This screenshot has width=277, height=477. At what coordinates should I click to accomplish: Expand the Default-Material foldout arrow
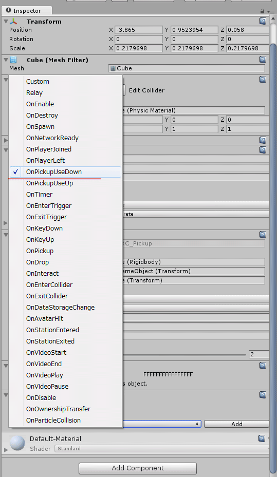click(6, 450)
